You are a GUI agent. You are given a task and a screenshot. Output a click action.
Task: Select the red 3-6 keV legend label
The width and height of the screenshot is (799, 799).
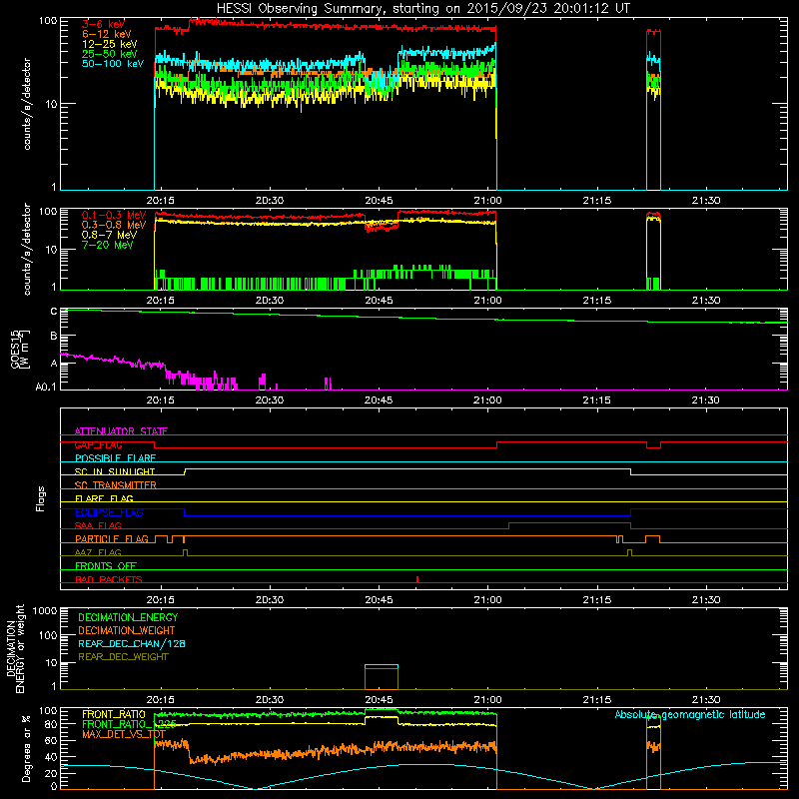(x=104, y=24)
